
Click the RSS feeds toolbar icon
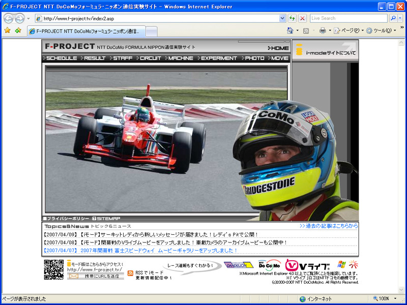(306, 31)
